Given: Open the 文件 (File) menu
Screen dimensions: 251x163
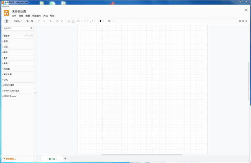Looking at the screenshot, I should pos(14,16).
